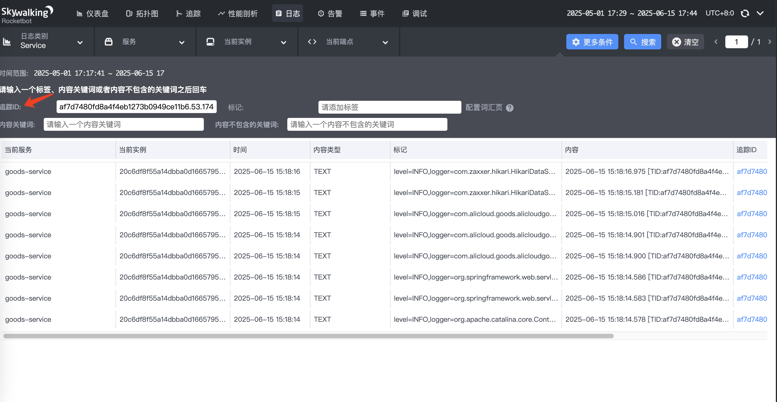Click the next page arrow icon

point(770,42)
